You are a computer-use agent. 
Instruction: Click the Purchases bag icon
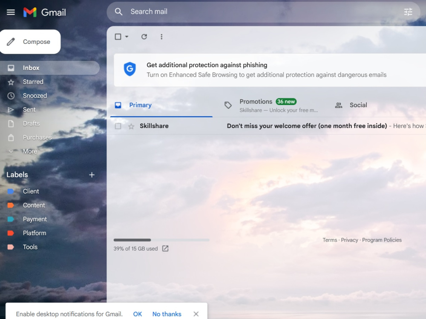coord(11,137)
